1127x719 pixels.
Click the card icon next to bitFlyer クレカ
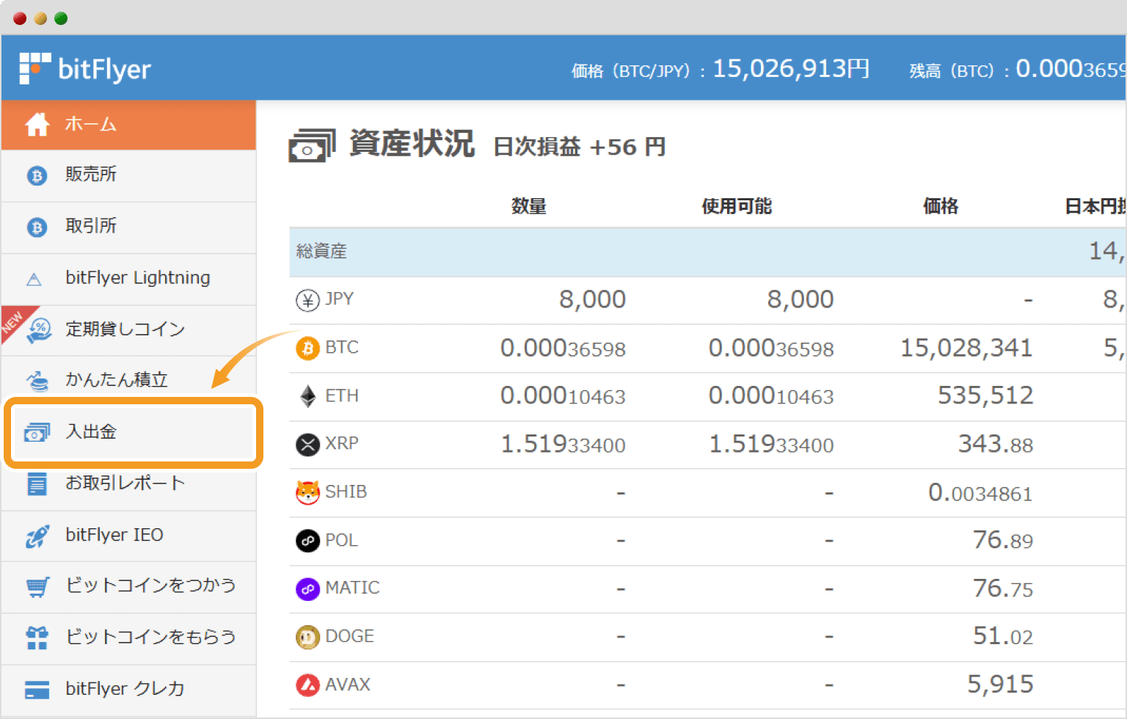(x=36, y=689)
